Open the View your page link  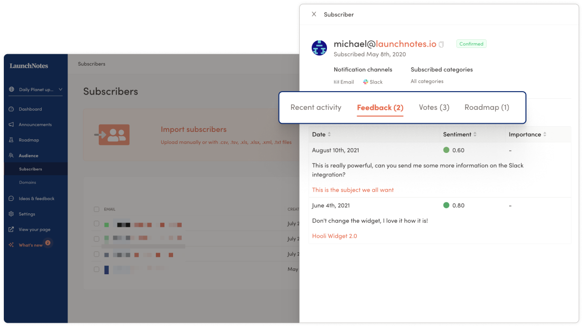[x=35, y=230]
